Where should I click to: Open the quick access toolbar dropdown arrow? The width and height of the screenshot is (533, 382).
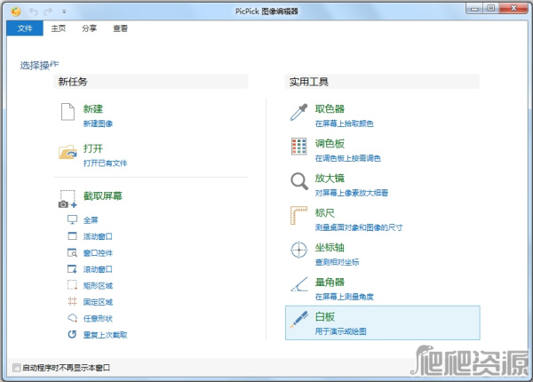click(64, 12)
